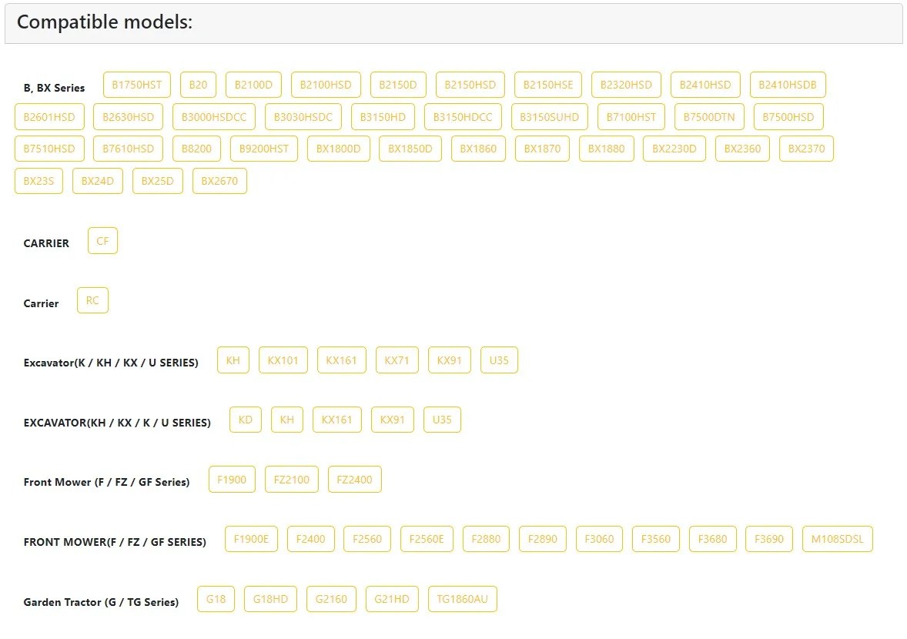Open the B7500DTN model tag

(709, 117)
